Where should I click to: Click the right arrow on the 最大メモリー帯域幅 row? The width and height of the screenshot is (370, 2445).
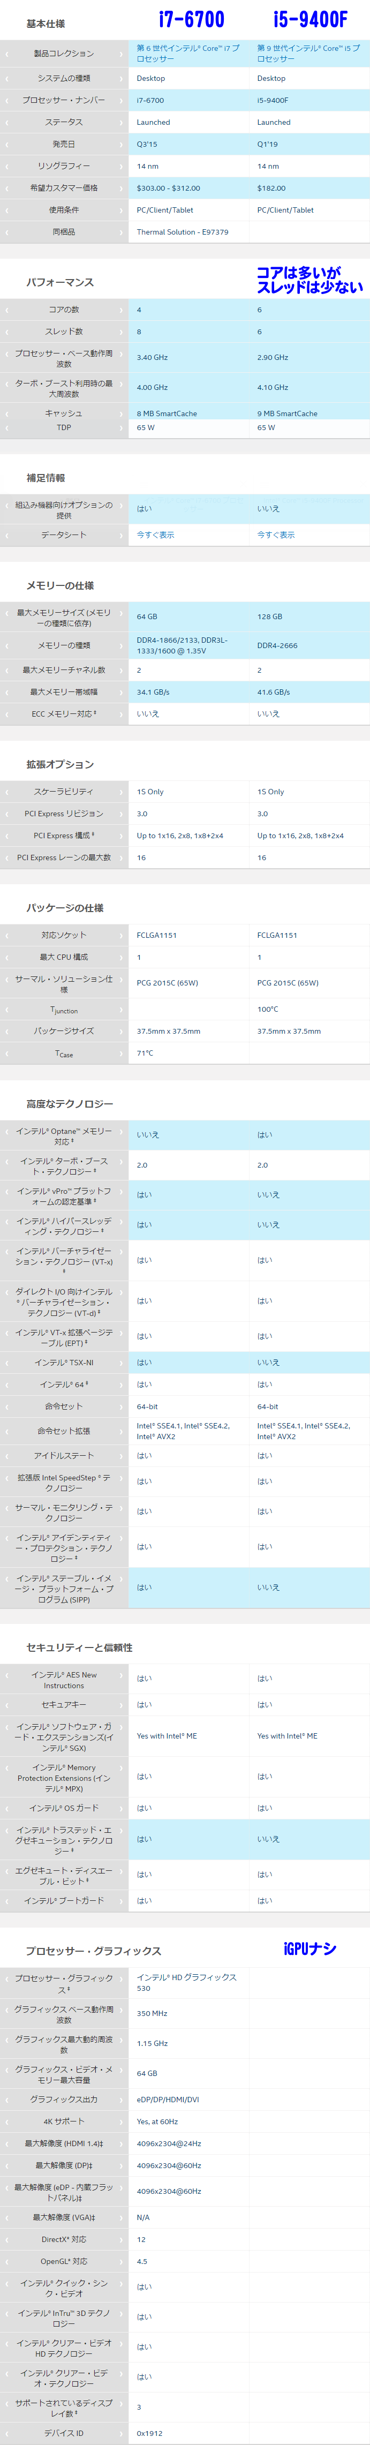(120, 692)
